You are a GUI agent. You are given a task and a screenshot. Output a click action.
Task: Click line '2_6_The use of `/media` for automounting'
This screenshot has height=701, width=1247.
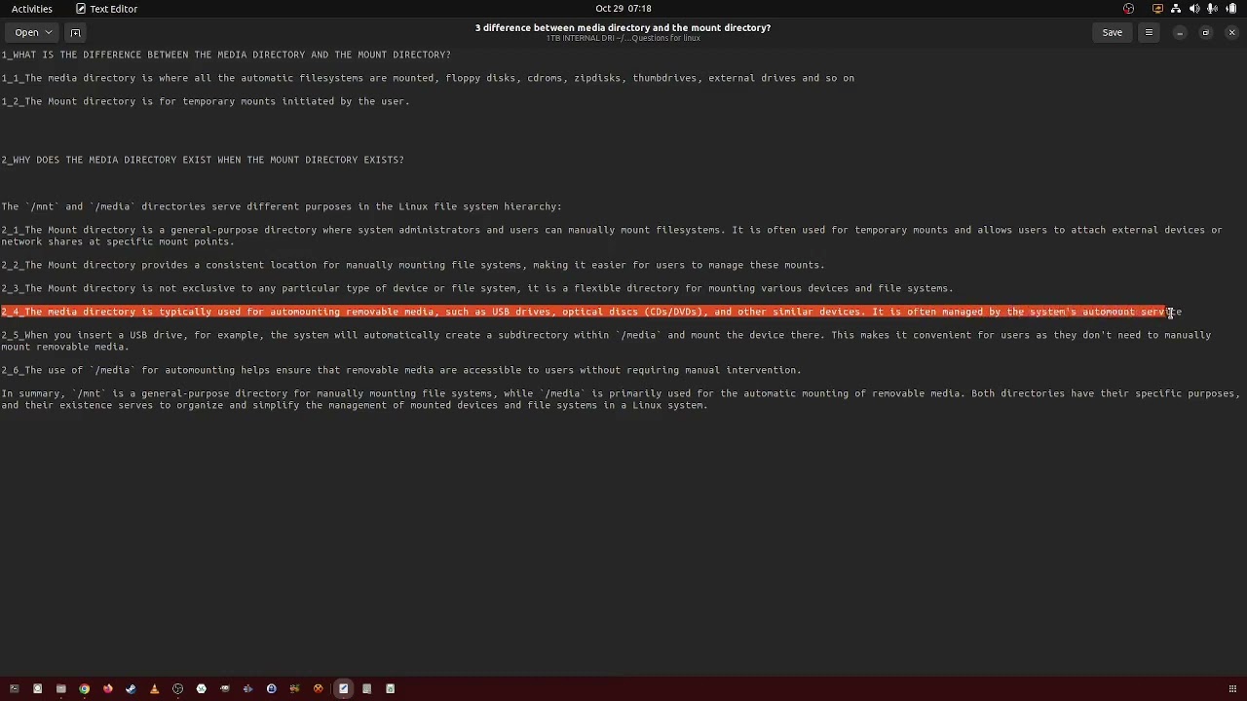tap(401, 370)
